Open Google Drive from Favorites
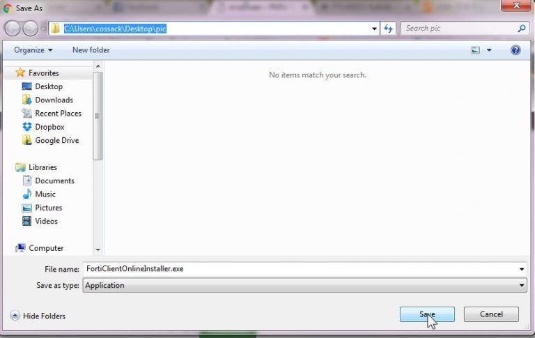535x338 pixels. [56, 140]
